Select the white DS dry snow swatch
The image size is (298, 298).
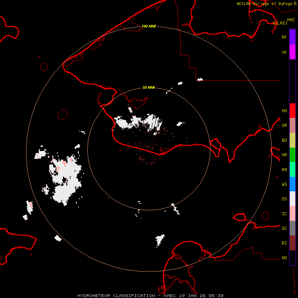(292, 199)
